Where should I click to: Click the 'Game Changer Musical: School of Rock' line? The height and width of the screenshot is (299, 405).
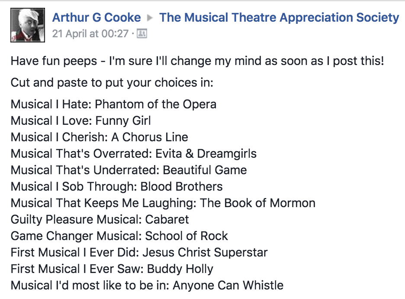point(119,236)
